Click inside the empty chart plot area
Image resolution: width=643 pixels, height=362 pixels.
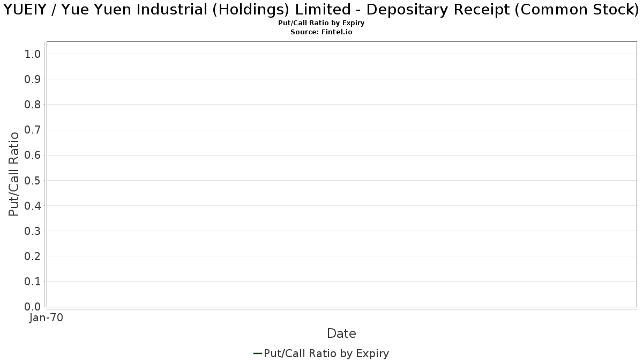tap(341, 174)
